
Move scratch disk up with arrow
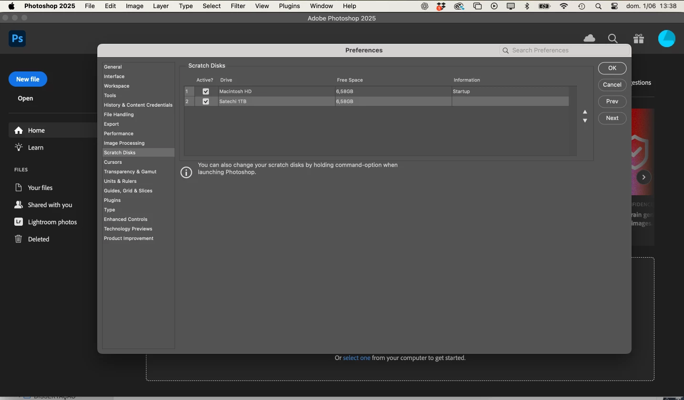(x=585, y=112)
